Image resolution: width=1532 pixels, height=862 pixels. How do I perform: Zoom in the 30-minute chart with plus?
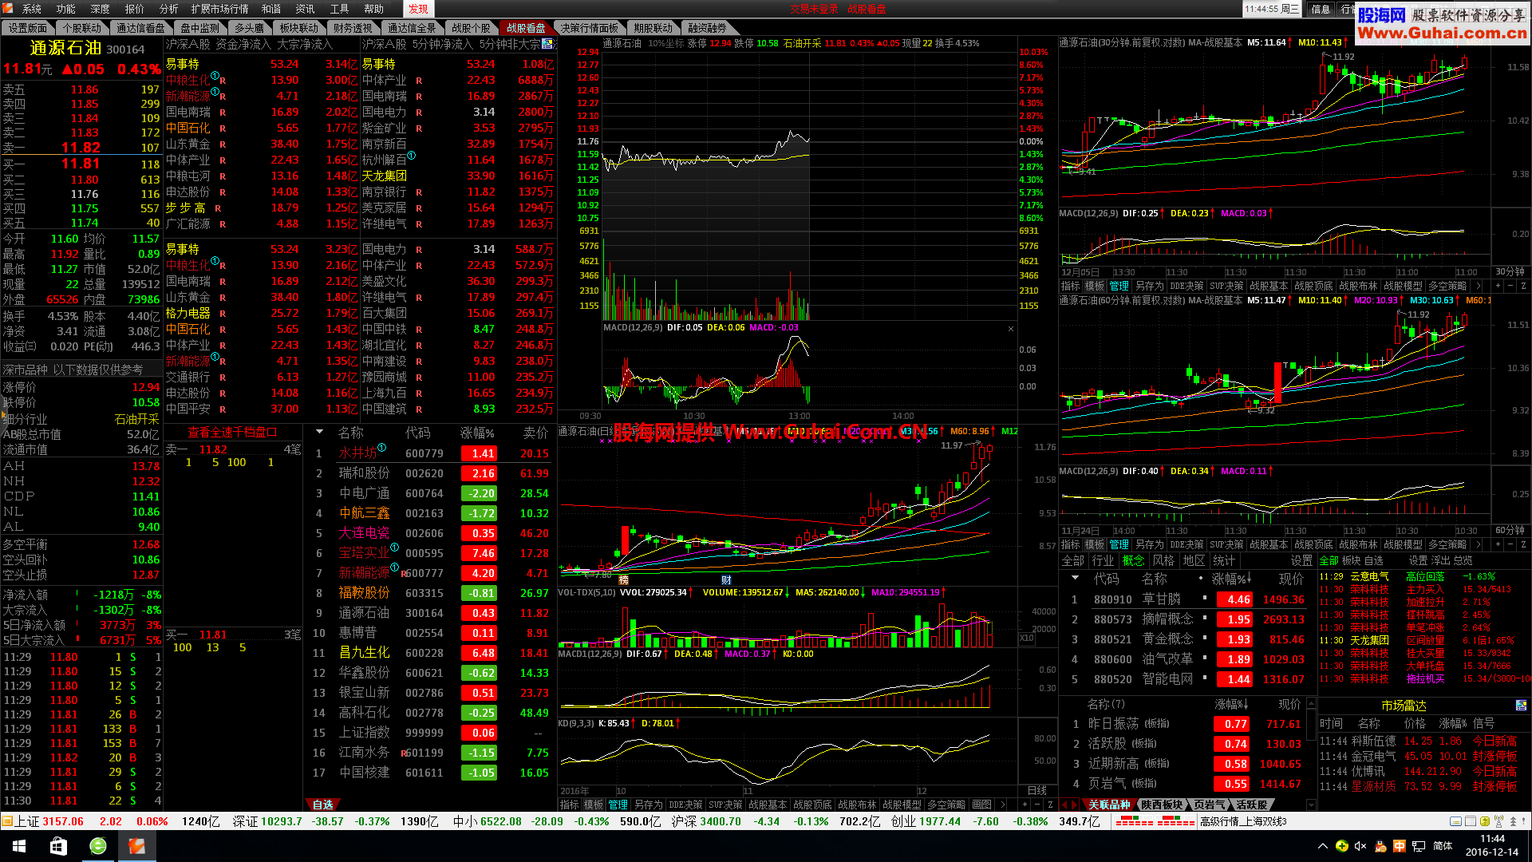[x=1498, y=286]
